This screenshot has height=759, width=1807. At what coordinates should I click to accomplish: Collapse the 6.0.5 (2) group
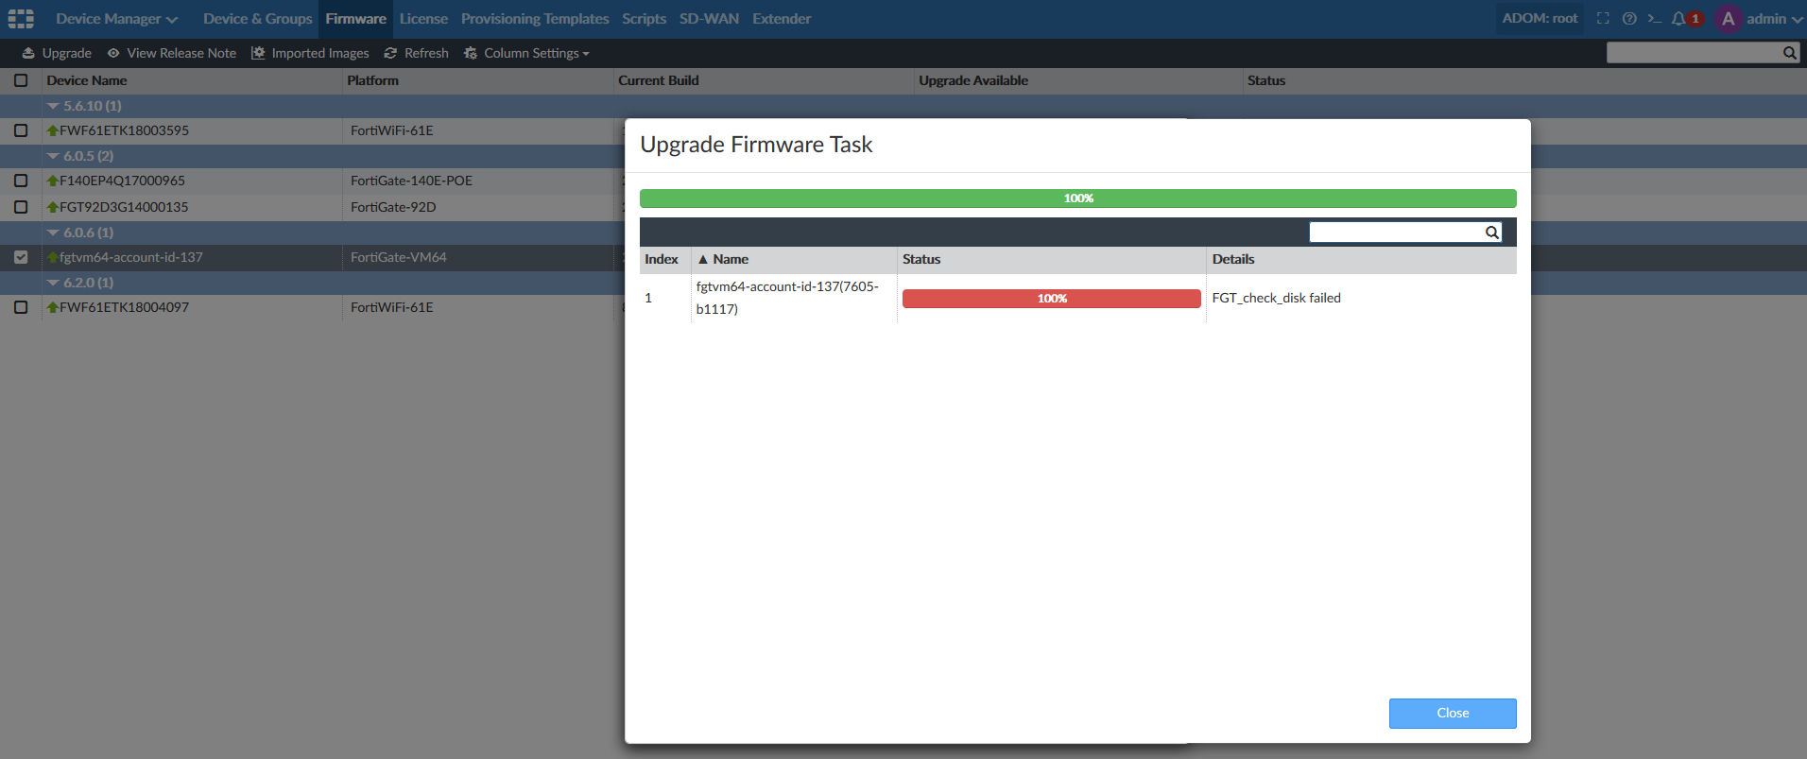(53, 156)
